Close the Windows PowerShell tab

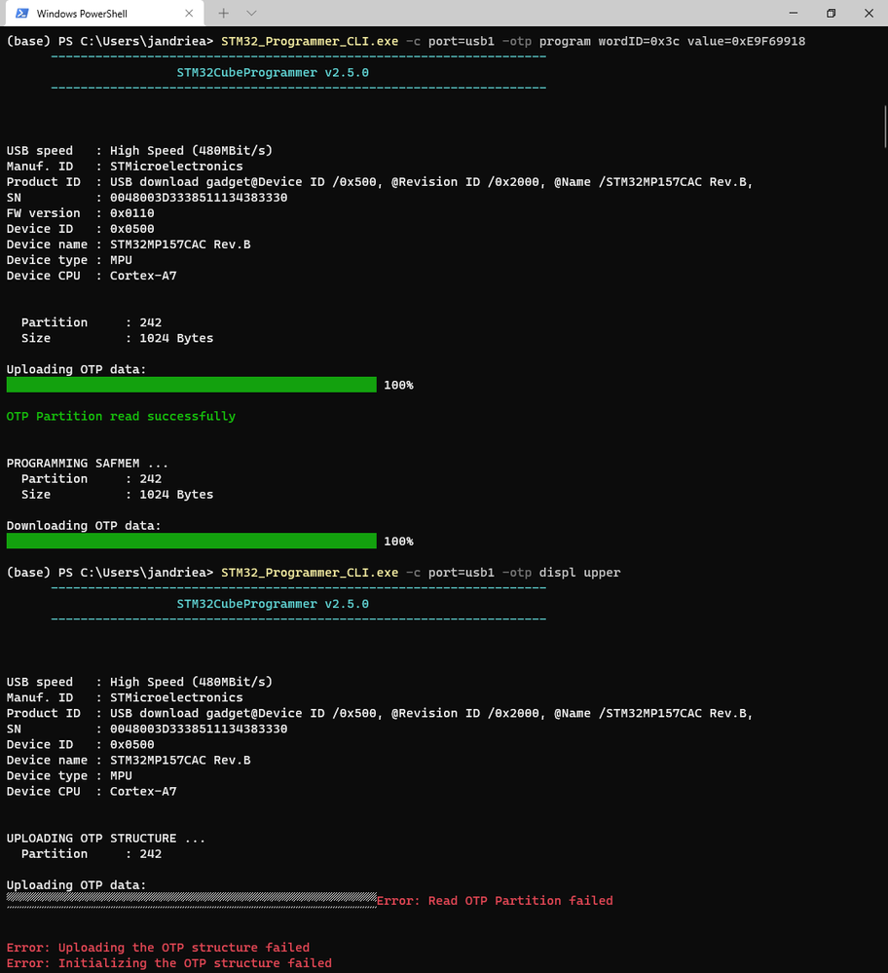[x=189, y=13]
